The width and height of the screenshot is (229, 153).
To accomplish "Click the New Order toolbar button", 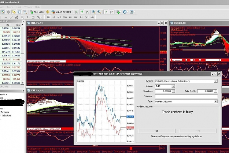I will pyautogui.click(x=37, y=12).
